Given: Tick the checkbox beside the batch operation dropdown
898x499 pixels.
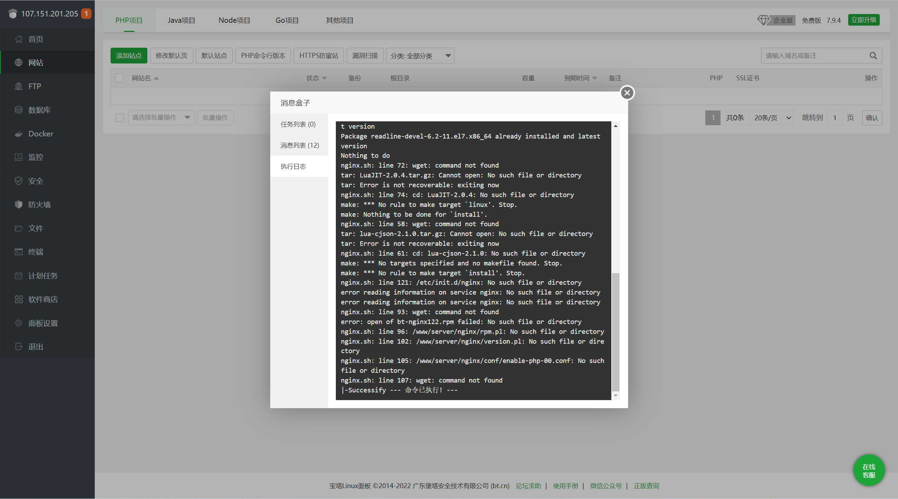Looking at the screenshot, I should click(x=119, y=117).
